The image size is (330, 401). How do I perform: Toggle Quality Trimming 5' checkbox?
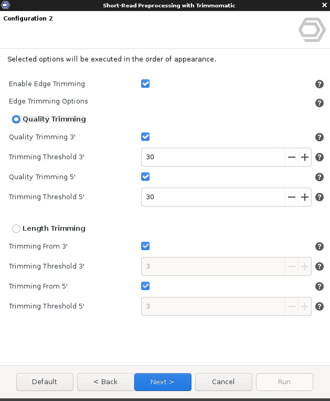coord(145,177)
